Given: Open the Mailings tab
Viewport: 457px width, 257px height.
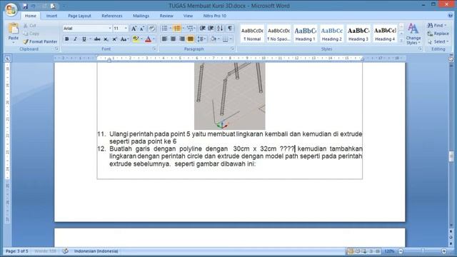Looking at the screenshot, I should (141, 16).
